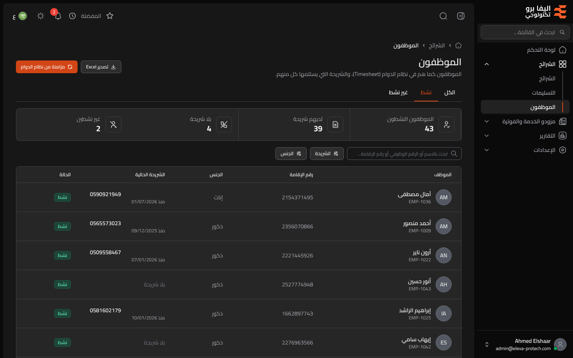This screenshot has width=573, height=358.
Task: Click the Eleva Protech logo
Action: [x=546, y=12]
